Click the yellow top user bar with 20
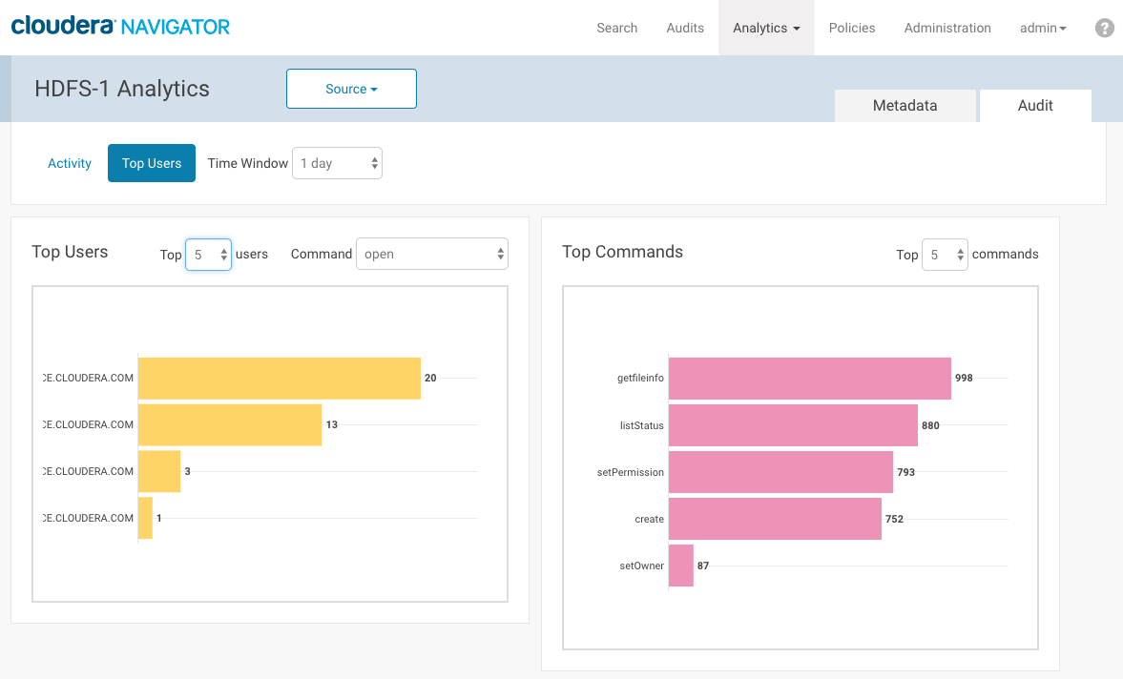 click(x=279, y=378)
